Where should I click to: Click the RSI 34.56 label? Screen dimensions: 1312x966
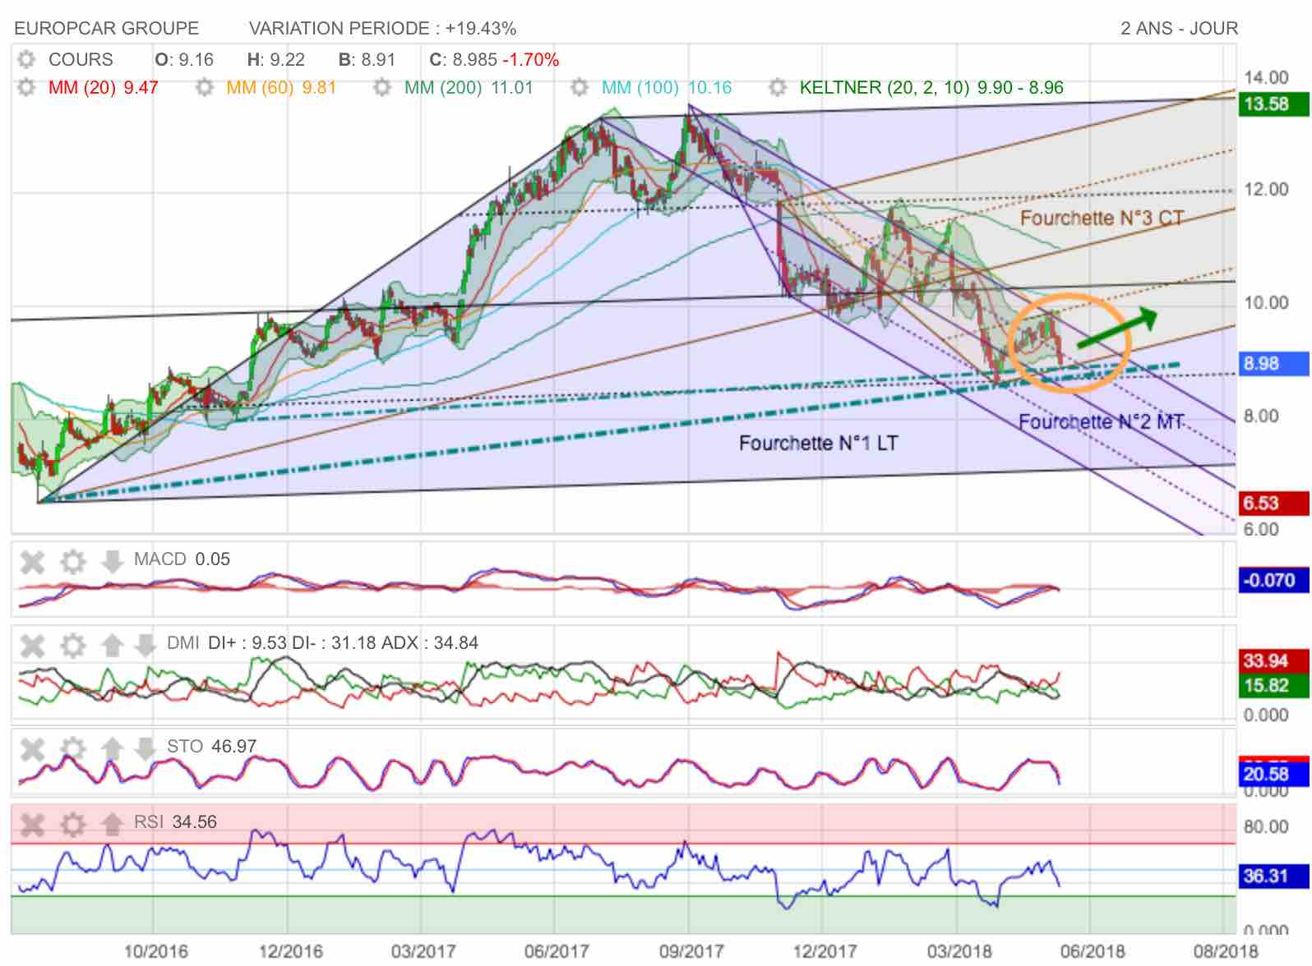[175, 822]
